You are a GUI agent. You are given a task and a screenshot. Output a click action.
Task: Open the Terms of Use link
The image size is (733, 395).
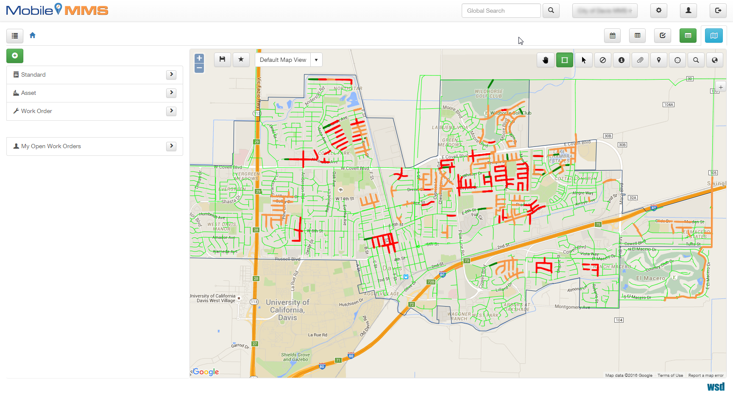[670, 376]
